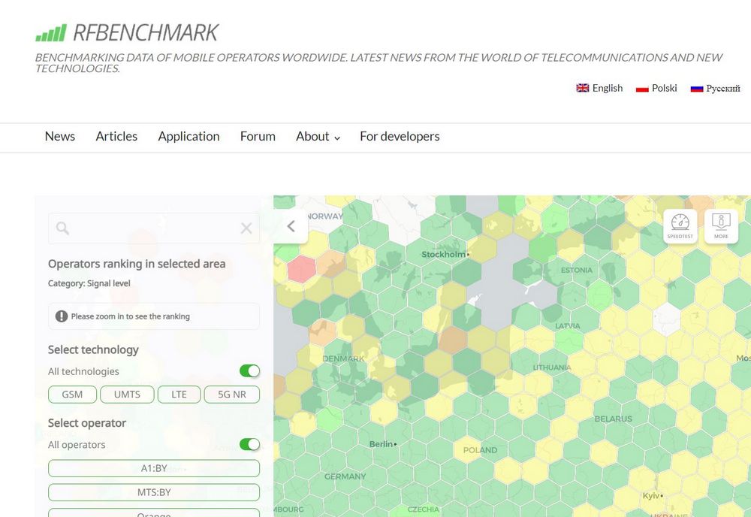Select the Polish flag language option
751x517 pixels.
tap(642, 88)
